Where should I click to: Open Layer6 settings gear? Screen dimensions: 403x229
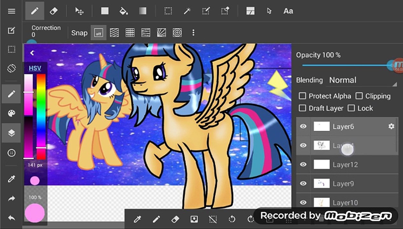click(x=391, y=126)
